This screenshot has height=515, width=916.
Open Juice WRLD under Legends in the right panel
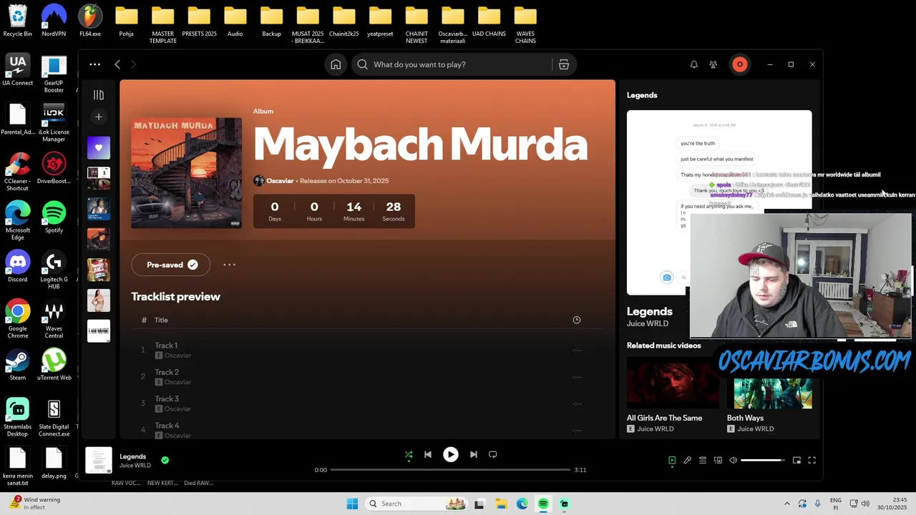(x=648, y=323)
